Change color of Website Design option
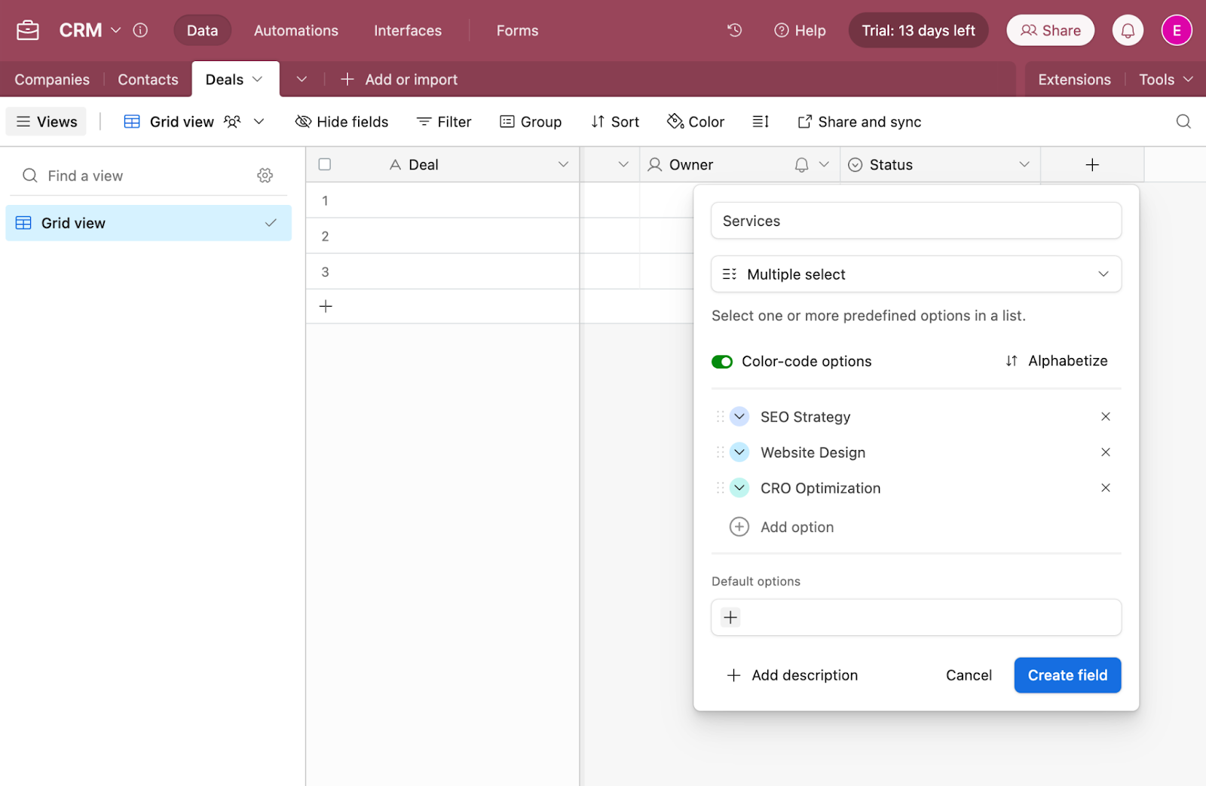 (x=739, y=452)
